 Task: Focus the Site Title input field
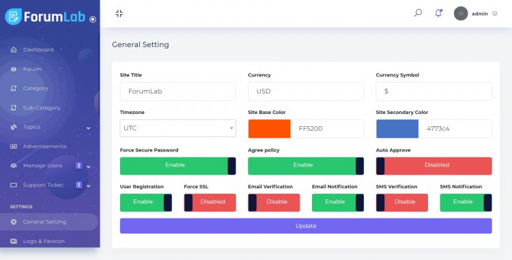pos(177,91)
